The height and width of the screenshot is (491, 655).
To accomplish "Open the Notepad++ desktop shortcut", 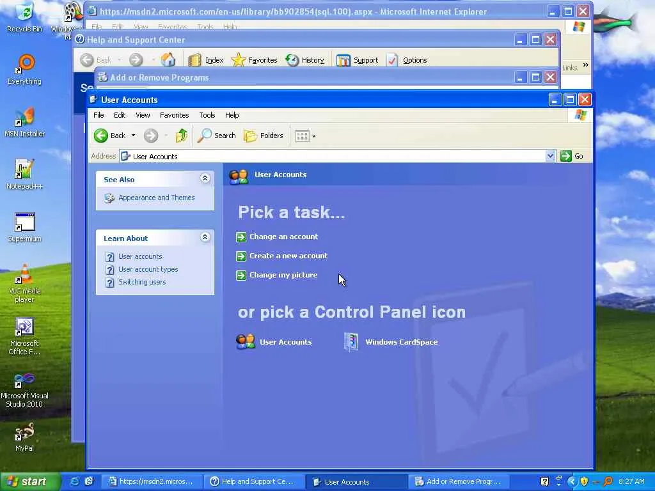I will click(25, 175).
